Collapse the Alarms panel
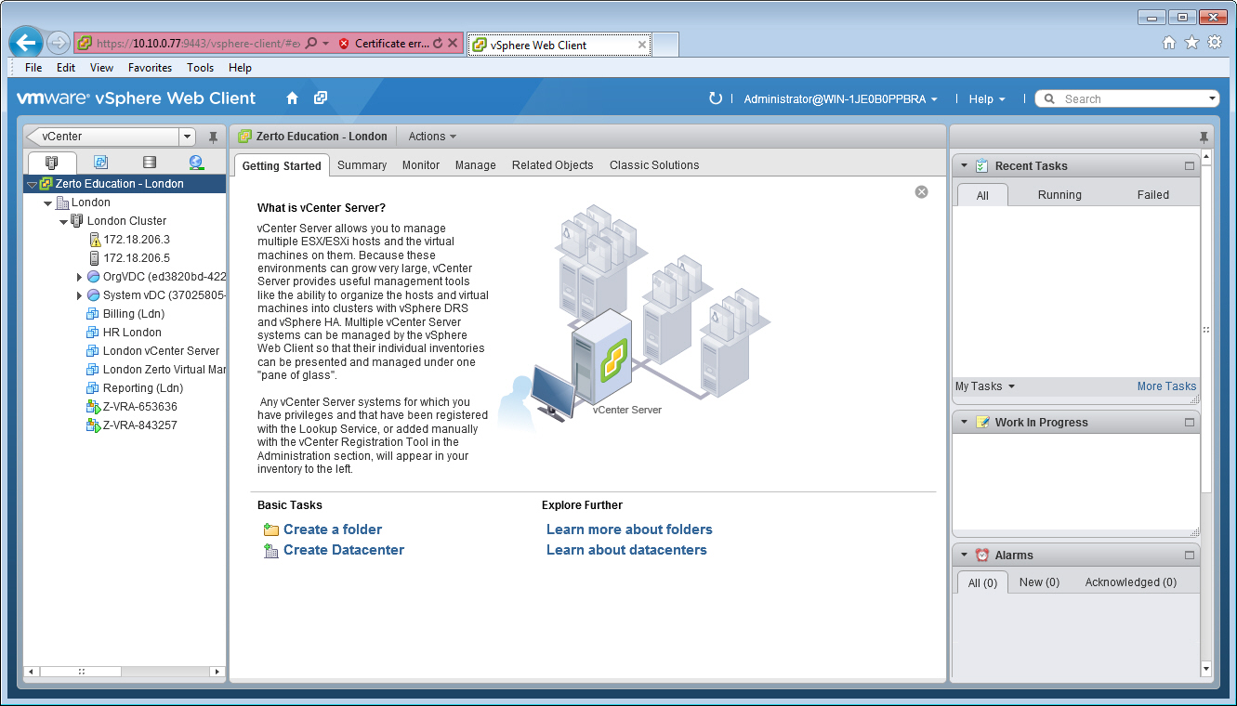The image size is (1237, 706). [964, 556]
